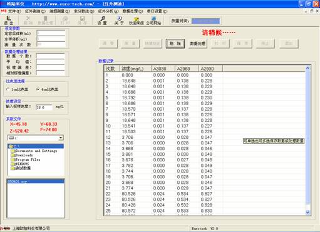The height and width of the screenshot is (232, 320).
Task: Click the 次数 column header
Action: click(x=111, y=69)
